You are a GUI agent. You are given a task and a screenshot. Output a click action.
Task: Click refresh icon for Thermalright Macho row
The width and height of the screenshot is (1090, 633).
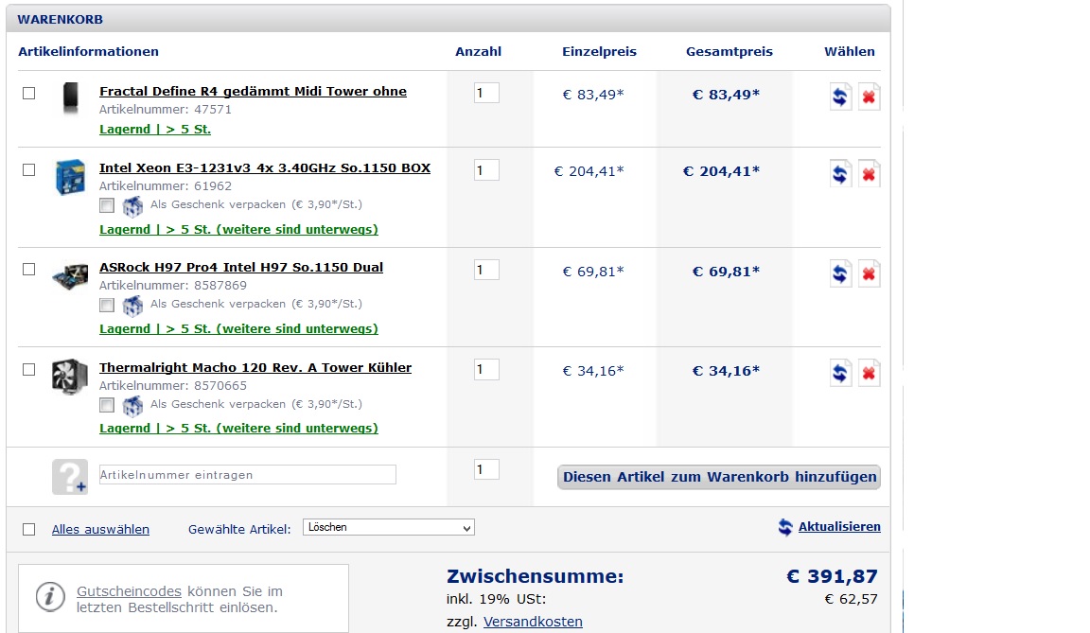tap(840, 373)
